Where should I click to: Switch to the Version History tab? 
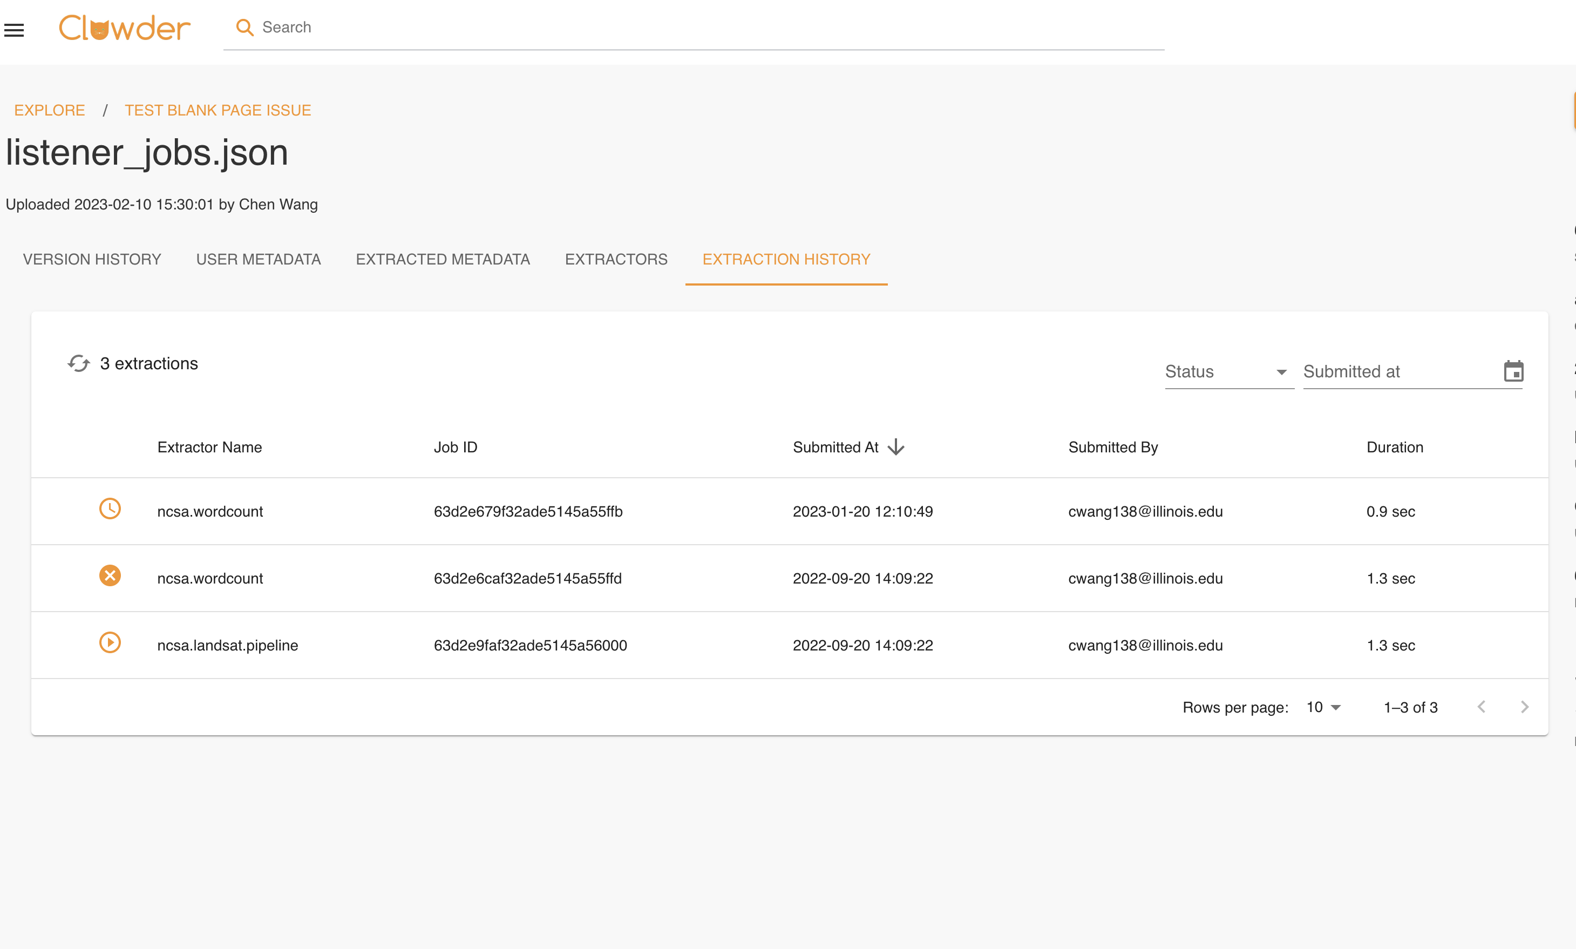coord(92,259)
